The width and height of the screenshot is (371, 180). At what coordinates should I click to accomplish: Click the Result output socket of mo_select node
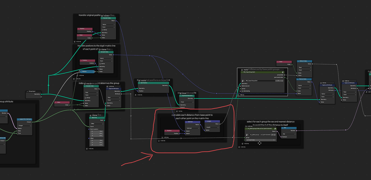(277, 131)
